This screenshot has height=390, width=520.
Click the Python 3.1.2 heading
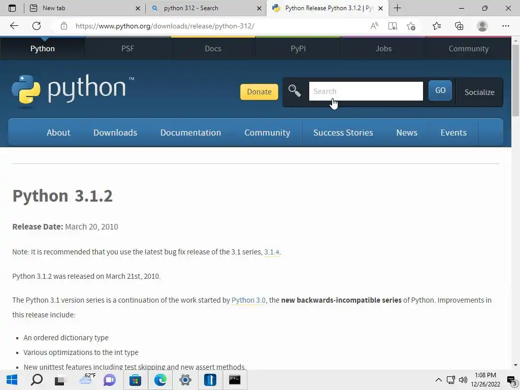click(62, 196)
